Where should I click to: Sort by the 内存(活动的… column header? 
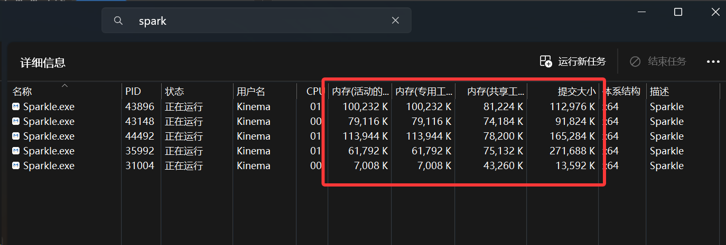(x=360, y=91)
